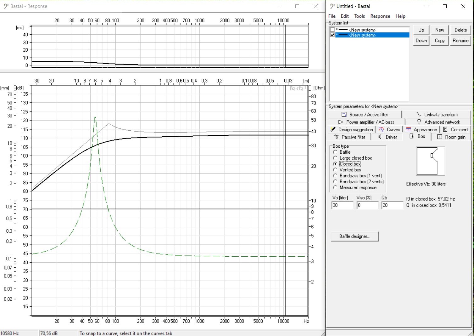Click the closed box diagram thumbnail

(431, 161)
